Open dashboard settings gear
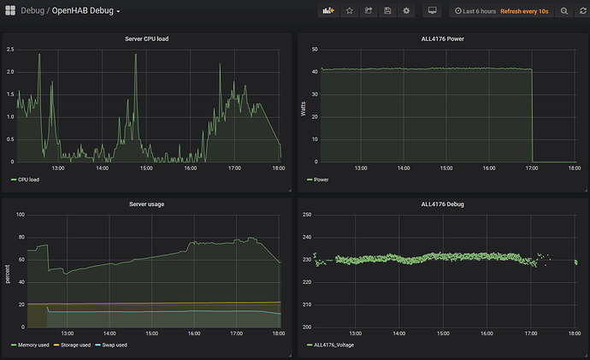Image resolution: width=590 pixels, height=360 pixels. pyautogui.click(x=406, y=11)
